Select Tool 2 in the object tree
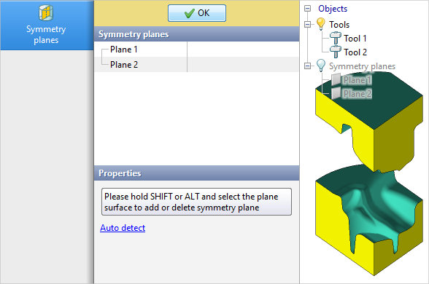This screenshot has height=284, width=429. point(355,52)
